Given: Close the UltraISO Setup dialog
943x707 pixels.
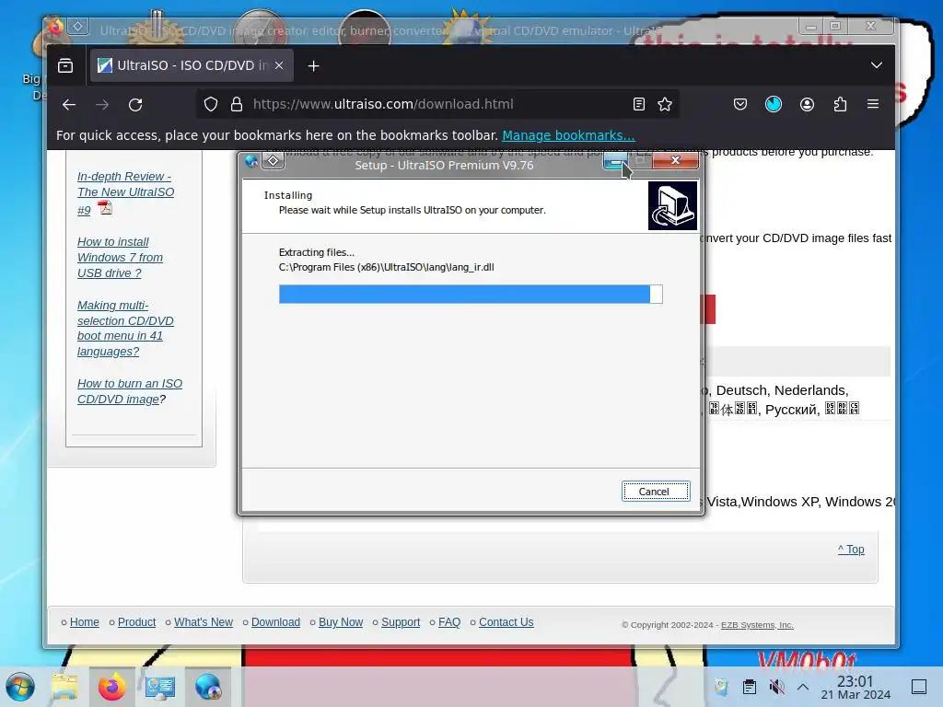Looking at the screenshot, I should [x=675, y=160].
